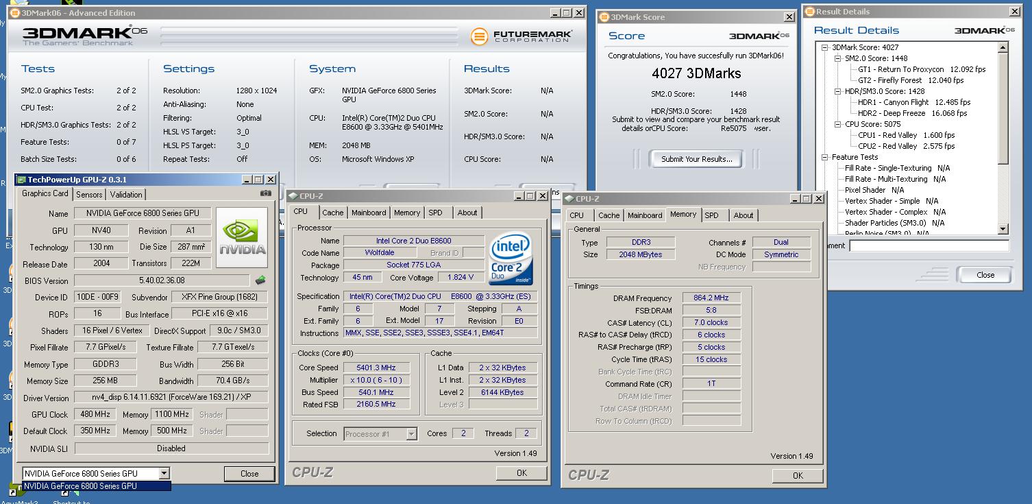Choose NVIDIA GeForce 6800 in highlighted dropdown list
This screenshot has height=504, width=1032.
point(97,486)
